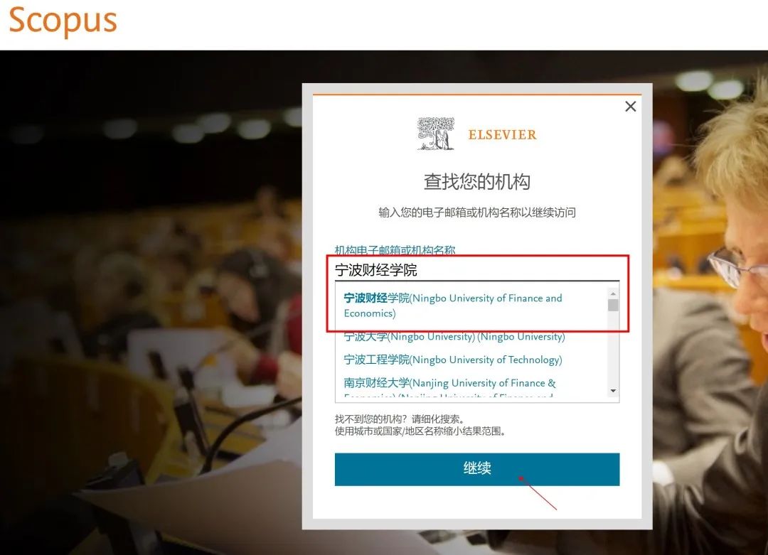This screenshot has width=768, height=555.
Task: Click the Elsevier tree logo icon
Action: (436, 134)
